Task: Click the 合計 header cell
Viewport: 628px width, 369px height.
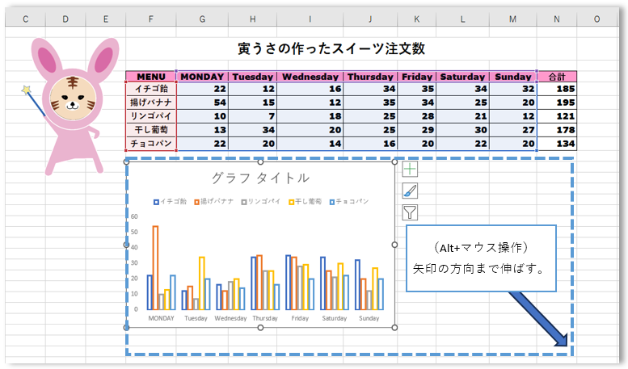Action: (557, 77)
